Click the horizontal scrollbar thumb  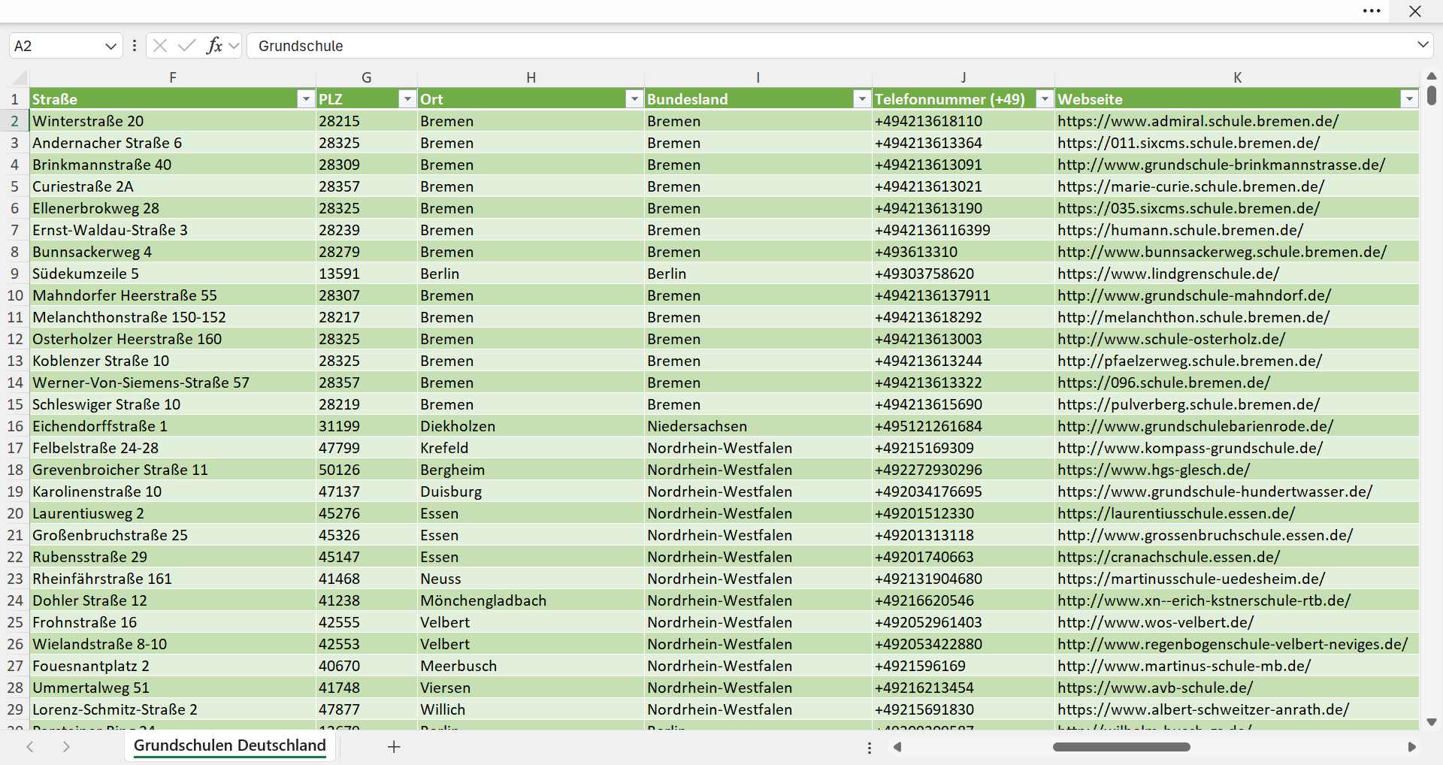1121,747
